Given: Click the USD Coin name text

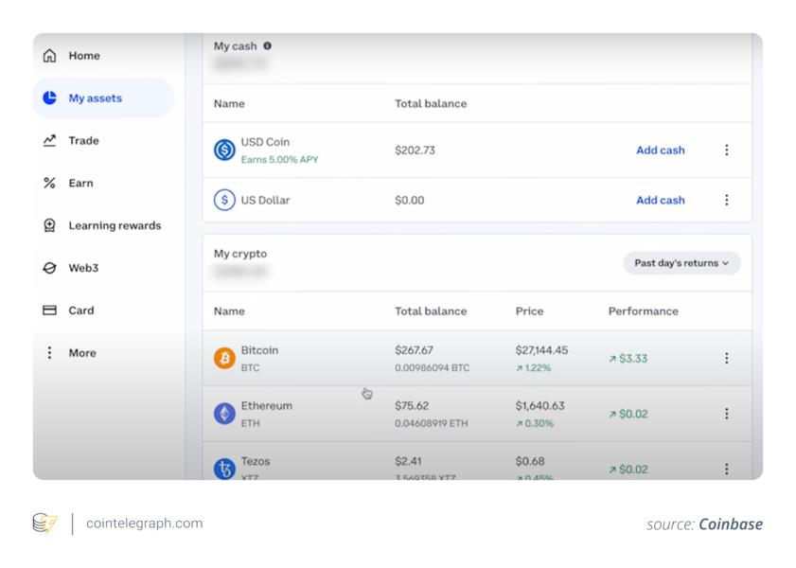Looking at the screenshot, I should (265, 142).
